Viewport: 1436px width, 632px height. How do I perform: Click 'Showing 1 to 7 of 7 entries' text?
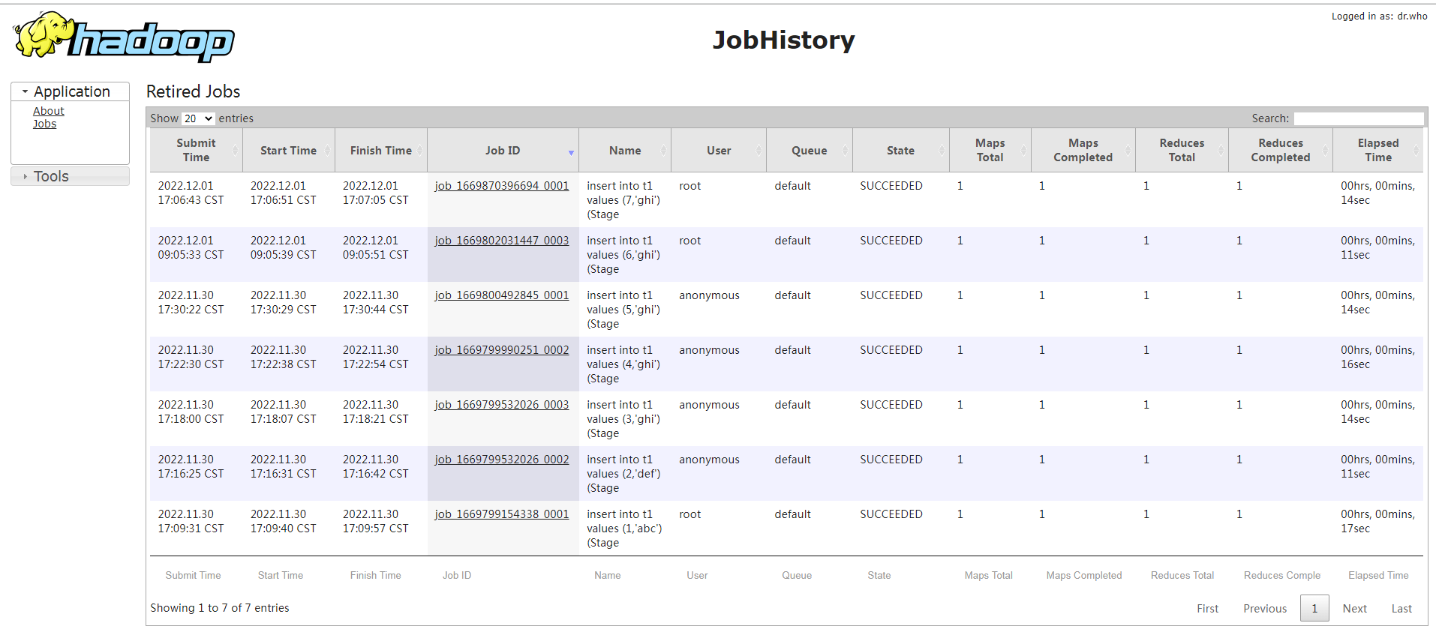[x=219, y=608]
